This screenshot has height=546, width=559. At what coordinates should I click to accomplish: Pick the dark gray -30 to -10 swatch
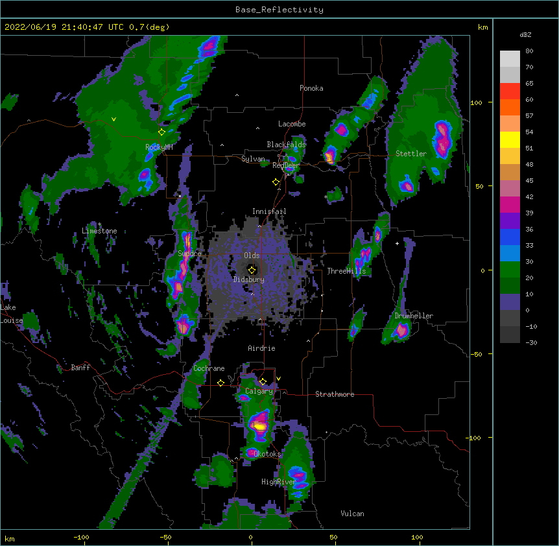[510, 335]
